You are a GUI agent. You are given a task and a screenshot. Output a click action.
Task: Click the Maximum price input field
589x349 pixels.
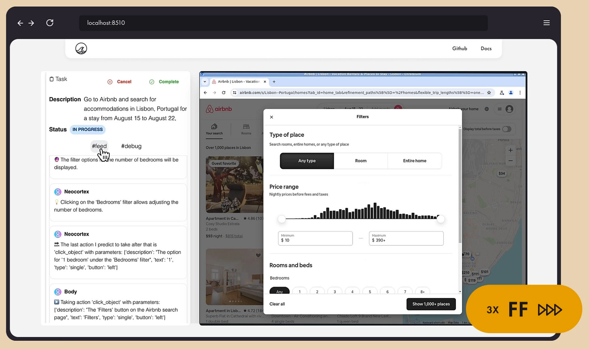tap(406, 238)
